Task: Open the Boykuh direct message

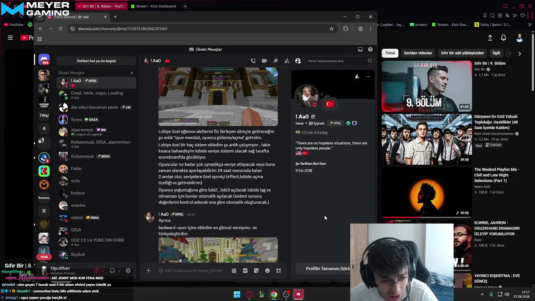Action: tap(97, 254)
